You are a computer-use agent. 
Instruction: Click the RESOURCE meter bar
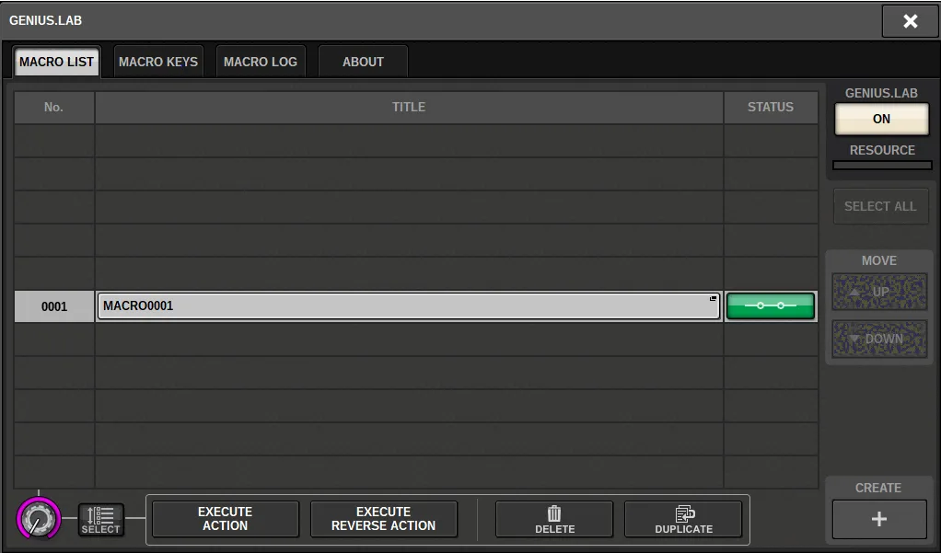point(881,165)
